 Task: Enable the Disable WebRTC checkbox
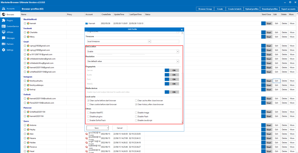[x=89, y=112]
